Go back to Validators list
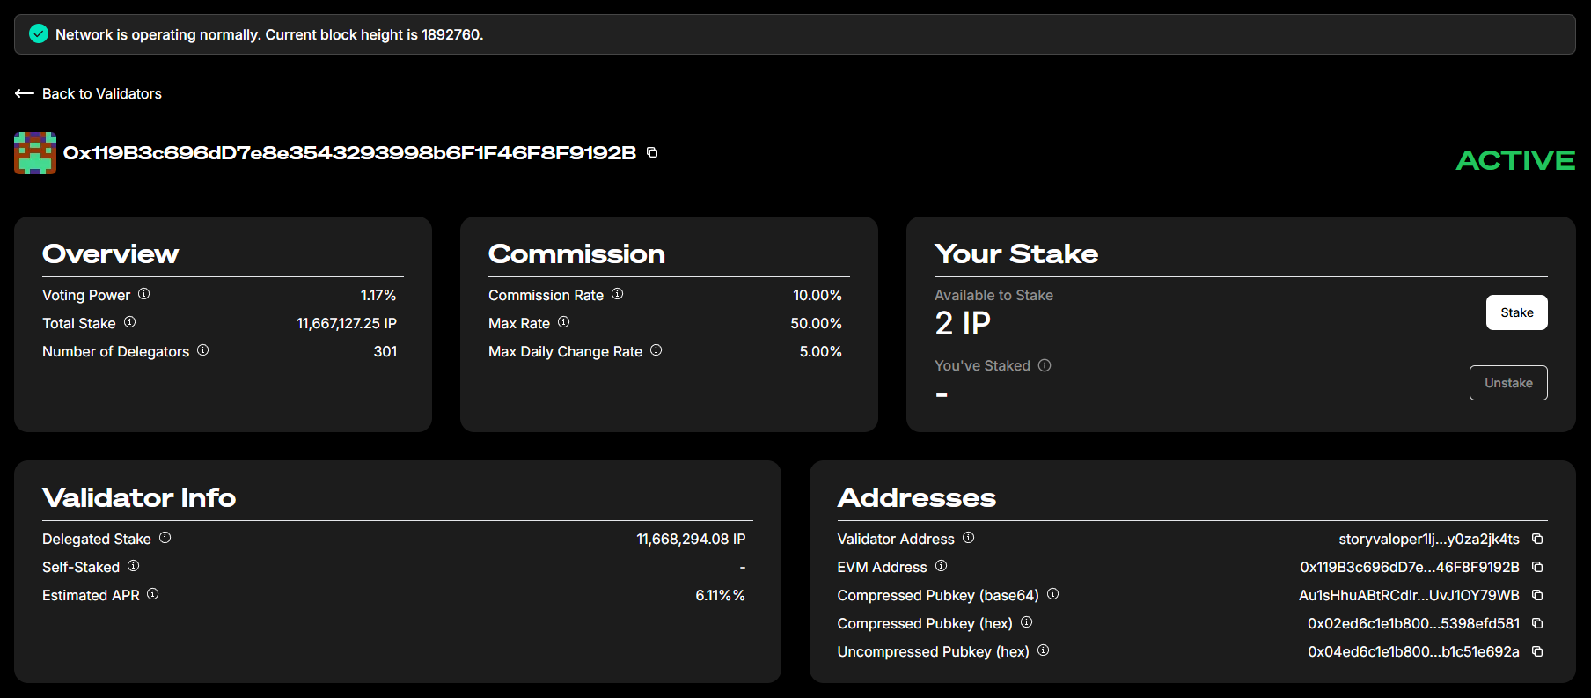Screen dimensions: 1591x698 point(88,93)
